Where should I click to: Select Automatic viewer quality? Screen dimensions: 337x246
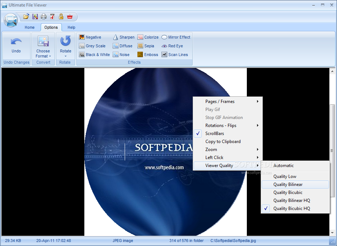click(295, 166)
